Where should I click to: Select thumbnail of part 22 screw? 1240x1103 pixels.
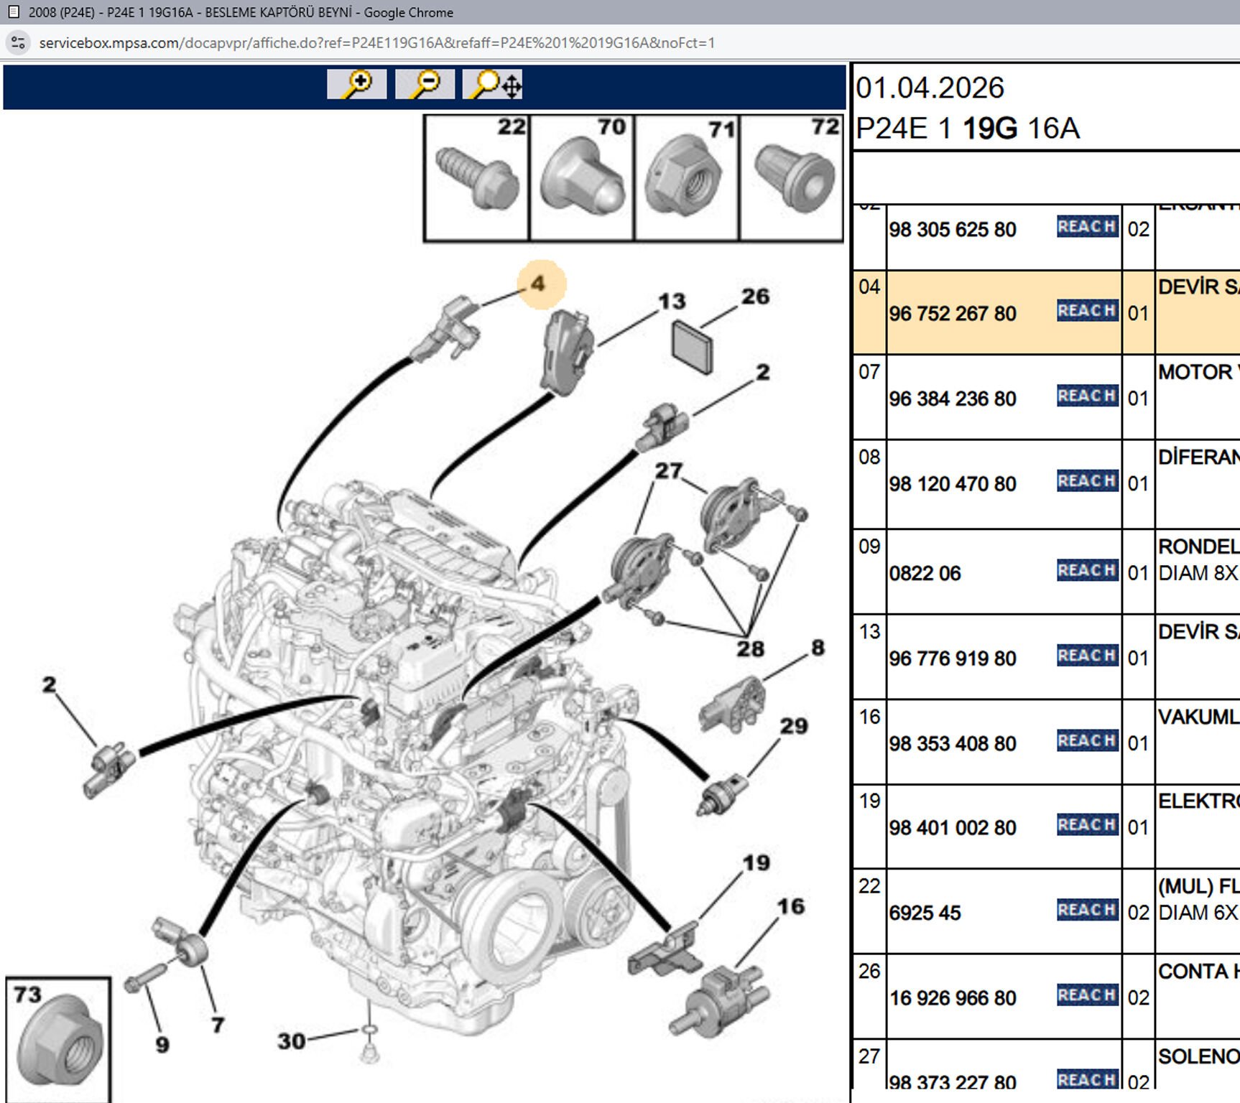coord(477,178)
